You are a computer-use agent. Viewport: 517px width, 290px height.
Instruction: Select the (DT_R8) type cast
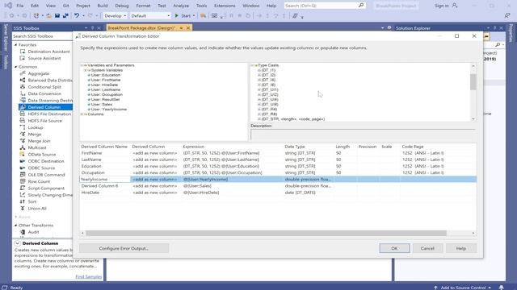(269, 114)
